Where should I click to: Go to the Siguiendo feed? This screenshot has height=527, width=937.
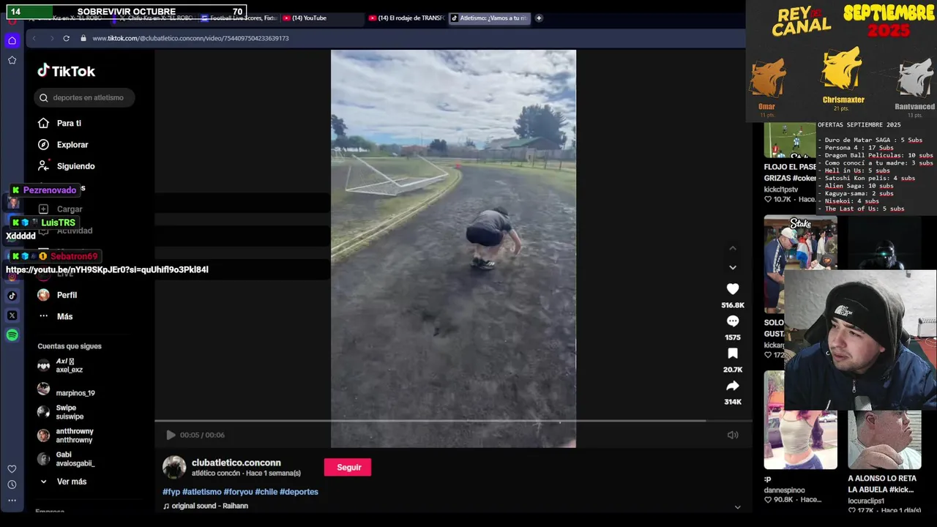coord(67,166)
